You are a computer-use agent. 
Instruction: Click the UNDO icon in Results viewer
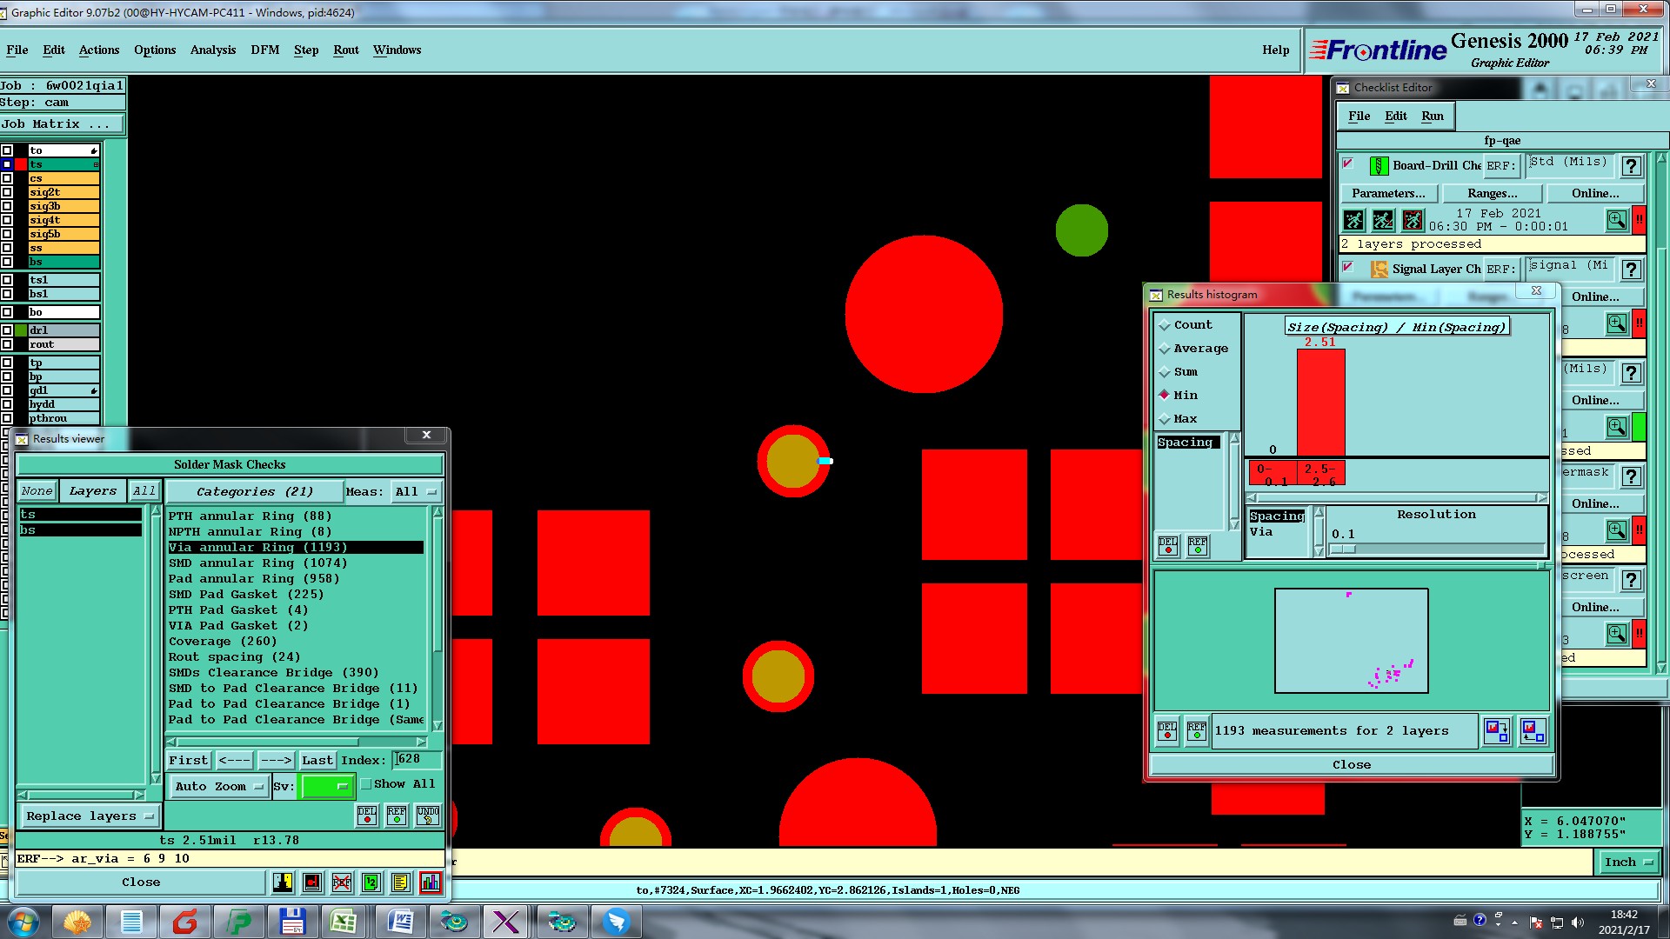tap(427, 816)
